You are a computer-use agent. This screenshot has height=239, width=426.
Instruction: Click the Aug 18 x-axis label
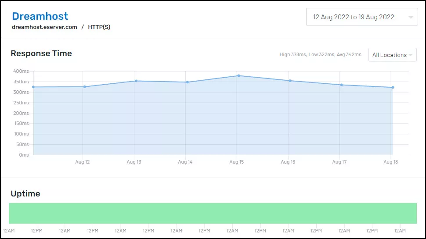[391, 162]
